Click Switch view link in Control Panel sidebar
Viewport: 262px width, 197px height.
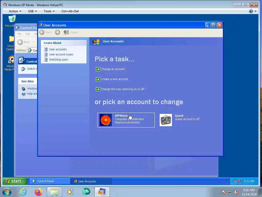click(x=29, y=69)
